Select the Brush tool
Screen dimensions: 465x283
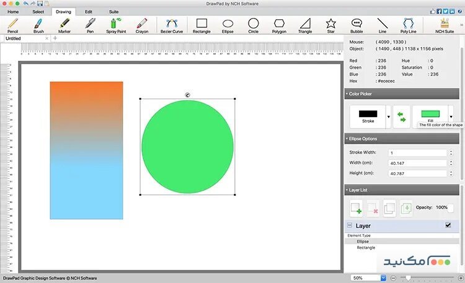click(38, 25)
